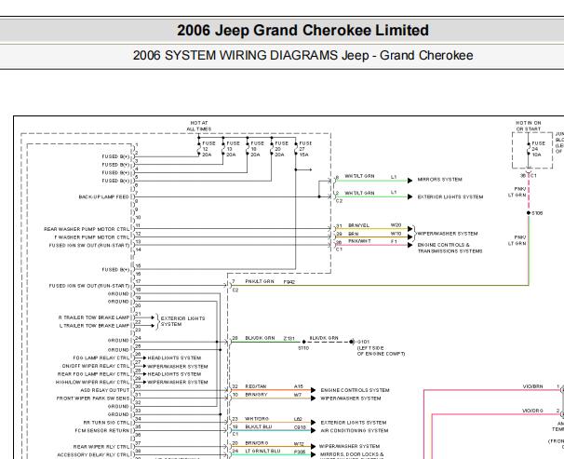Click "ACCESSORY DELAY RLY CTRL" label
The height and width of the screenshot is (459, 564).
(93, 455)
